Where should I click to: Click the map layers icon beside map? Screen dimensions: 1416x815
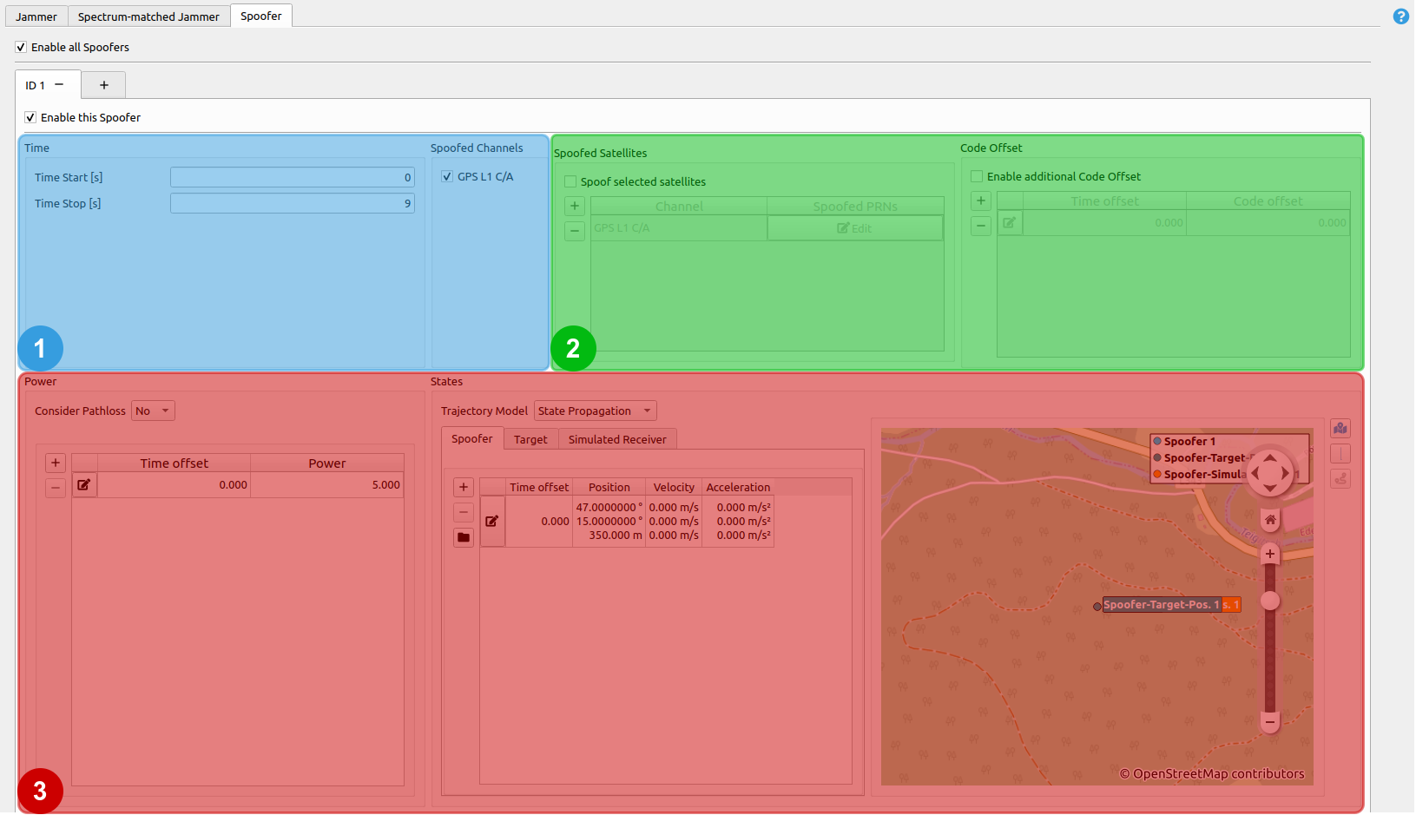click(1340, 428)
